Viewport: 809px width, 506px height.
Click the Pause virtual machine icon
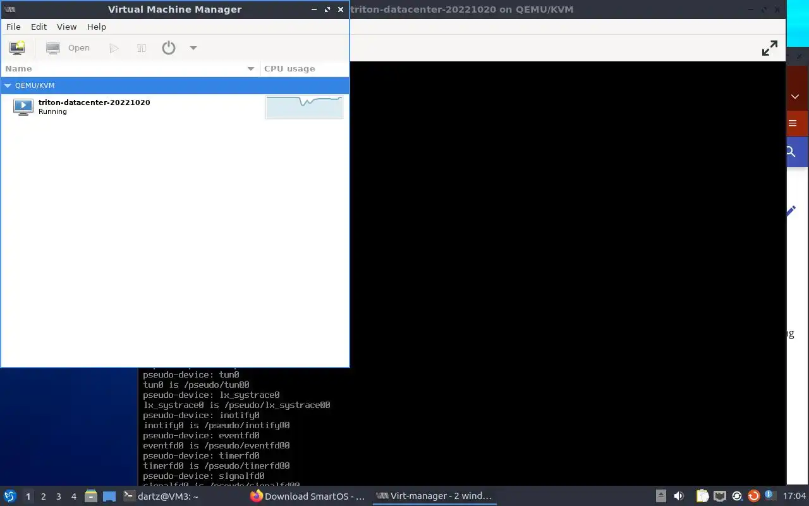[x=142, y=47]
